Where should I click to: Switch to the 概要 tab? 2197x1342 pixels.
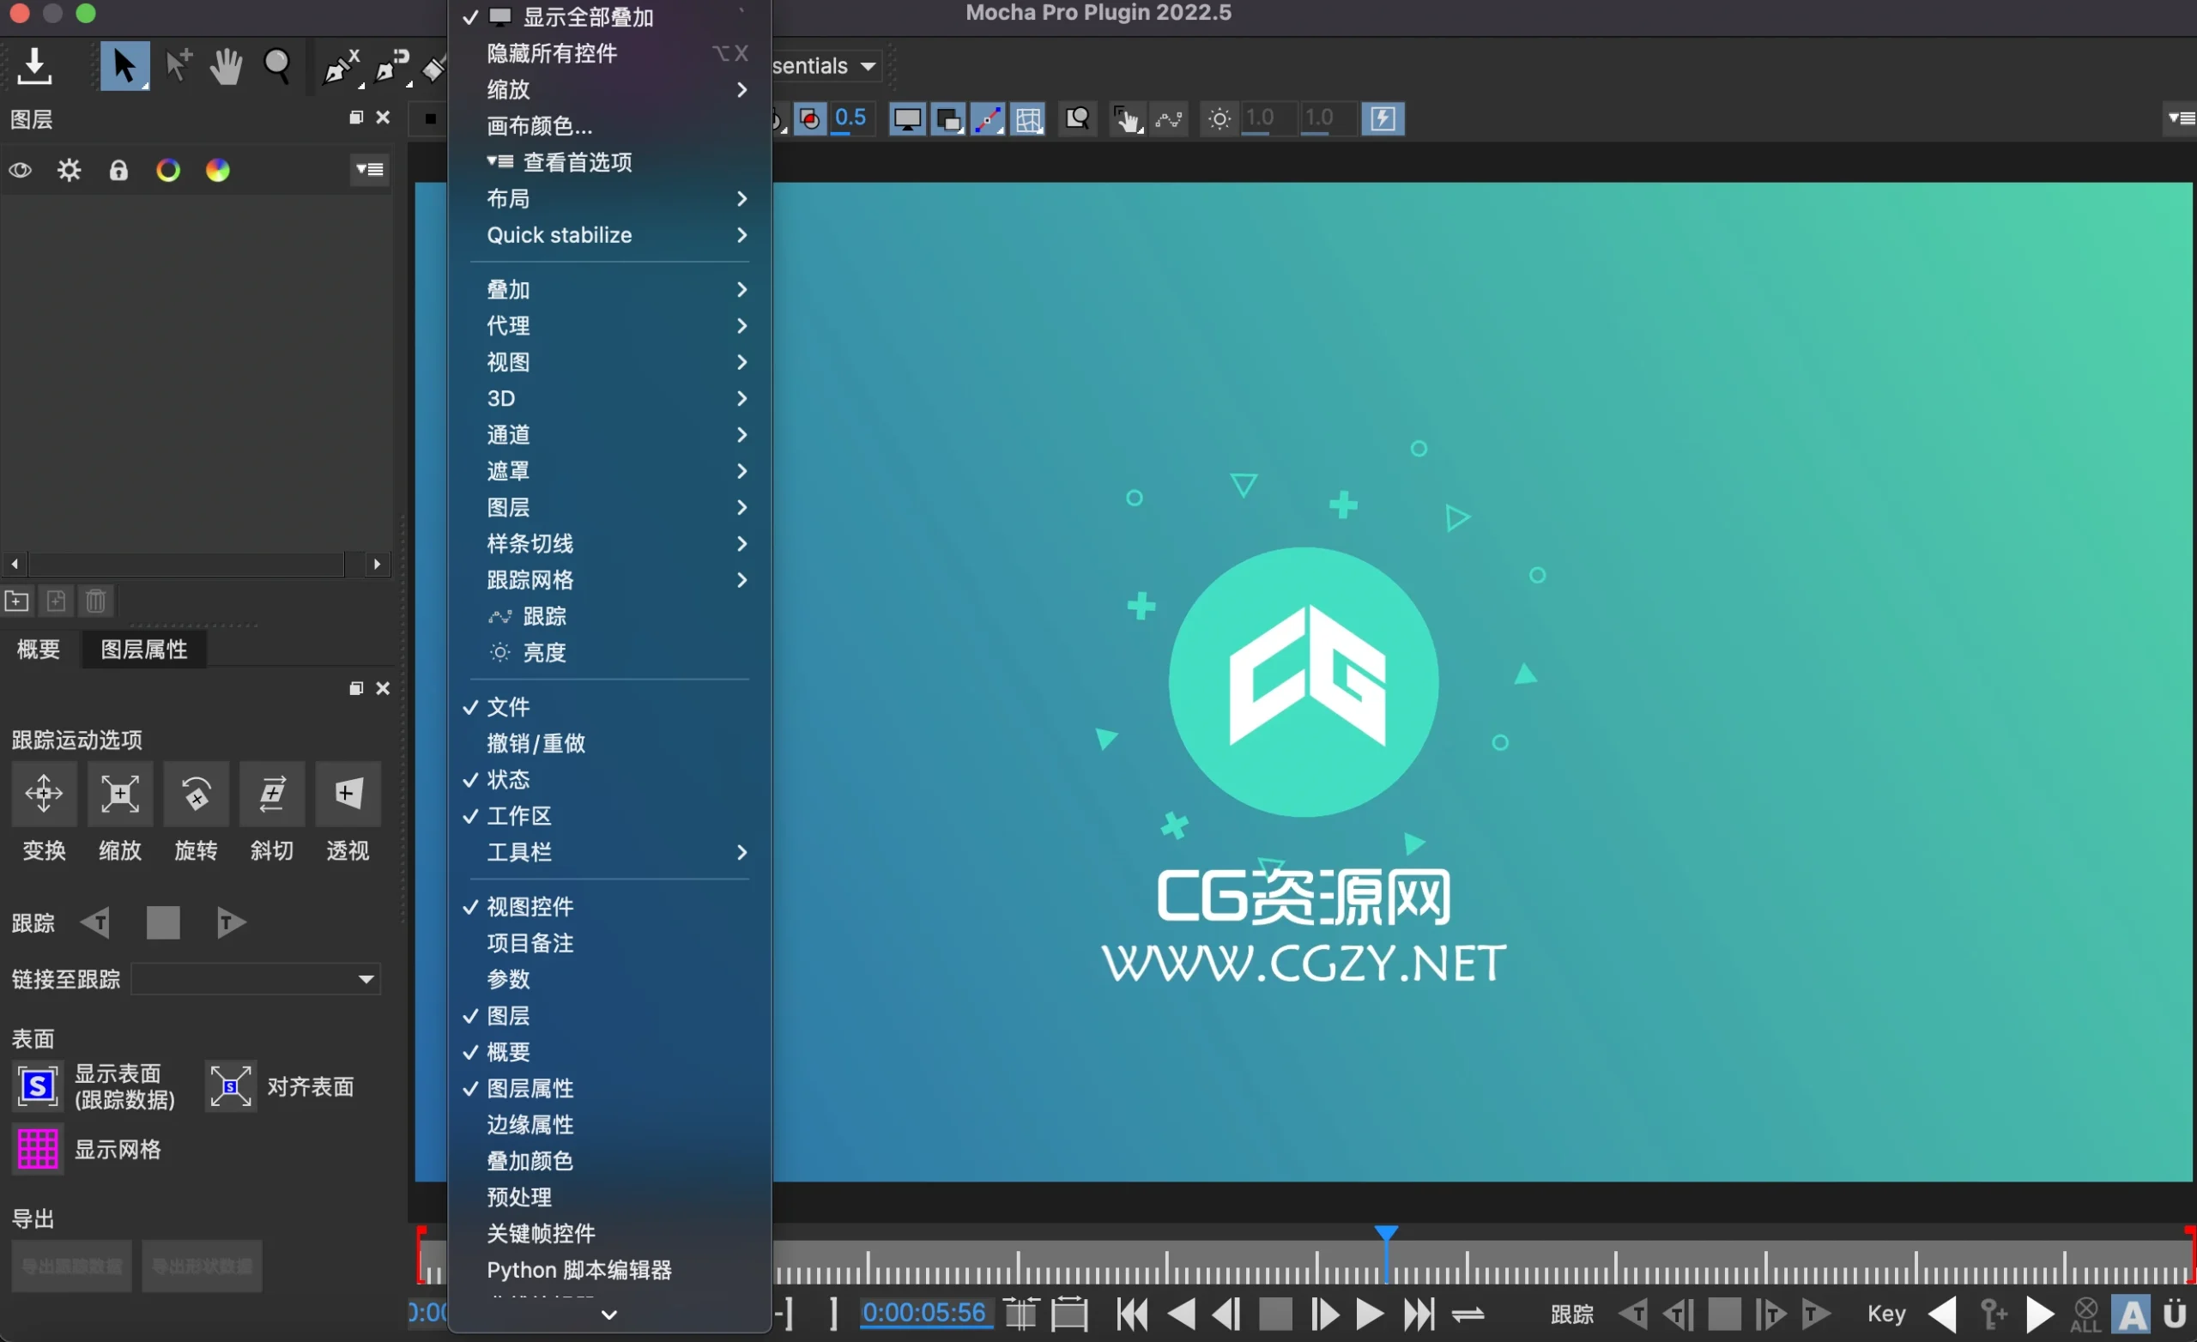click(x=38, y=650)
